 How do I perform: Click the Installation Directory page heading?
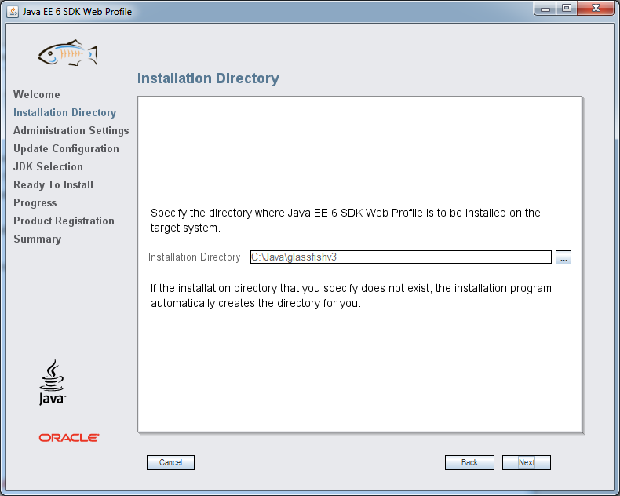209,78
